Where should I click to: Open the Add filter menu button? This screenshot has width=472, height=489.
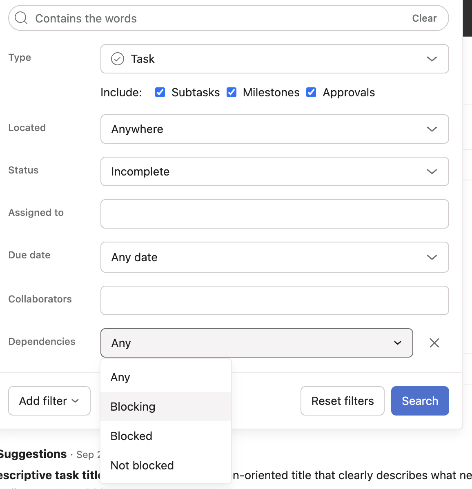click(x=49, y=401)
